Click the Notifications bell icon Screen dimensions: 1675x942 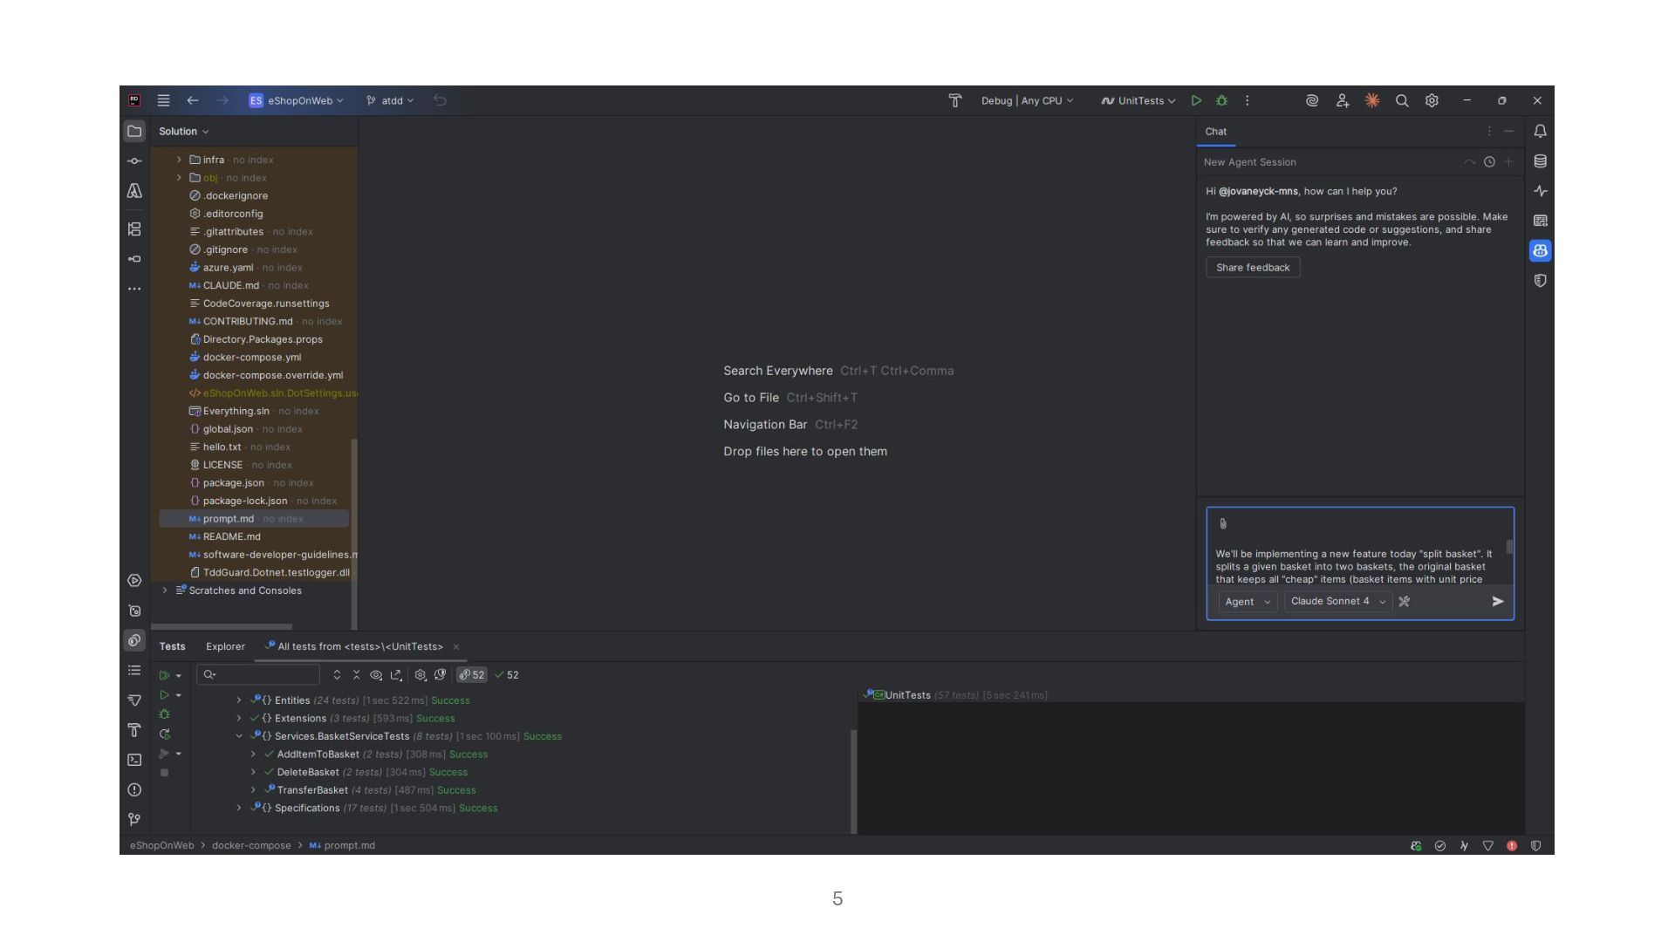coord(1540,132)
